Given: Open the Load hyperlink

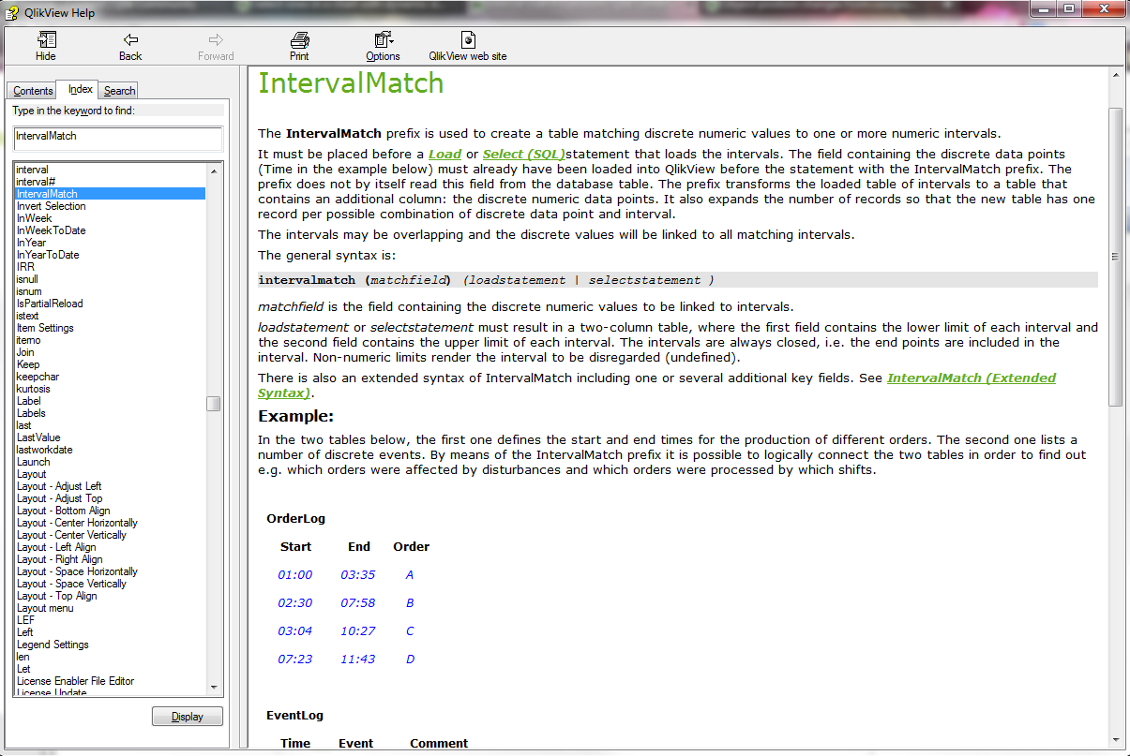Looking at the screenshot, I should [445, 154].
